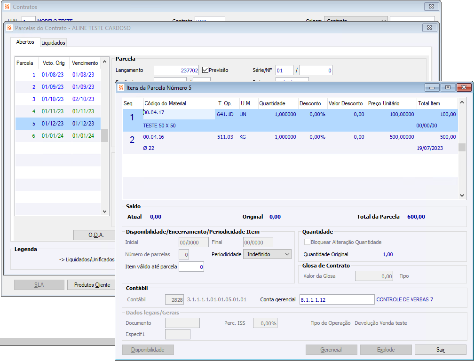Close the Parcelas do Contrato dialog
Viewport: 474px width, 361px height.
coord(429,28)
